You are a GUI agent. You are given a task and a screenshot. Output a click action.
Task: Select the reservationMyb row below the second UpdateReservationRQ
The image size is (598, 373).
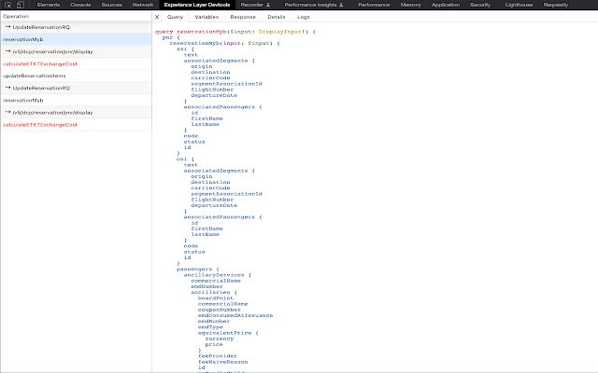(76, 100)
